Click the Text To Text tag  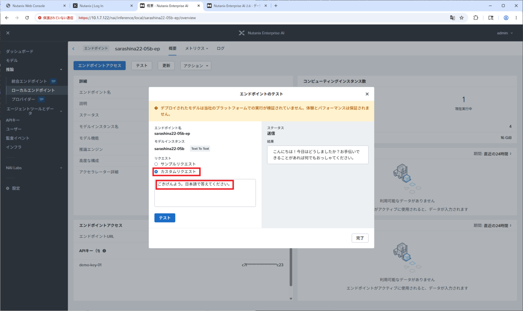click(200, 149)
